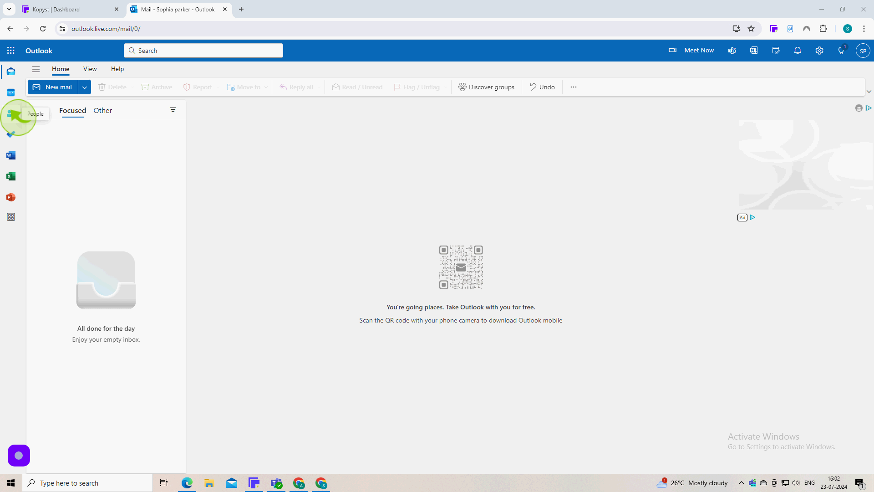Open Windows Start menu
This screenshot has width=874, height=492.
point(11,483)
